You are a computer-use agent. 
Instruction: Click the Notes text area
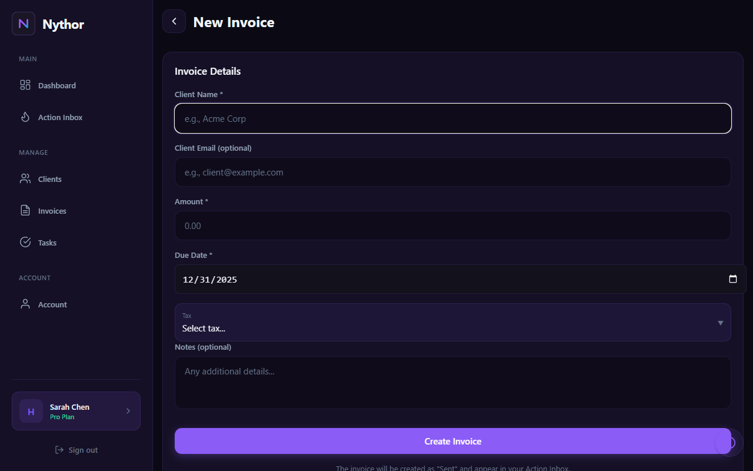[452, 382]
